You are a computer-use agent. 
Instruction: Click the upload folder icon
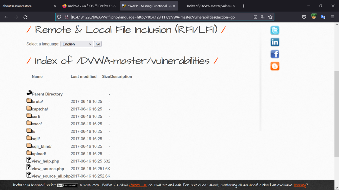point(29,153)
